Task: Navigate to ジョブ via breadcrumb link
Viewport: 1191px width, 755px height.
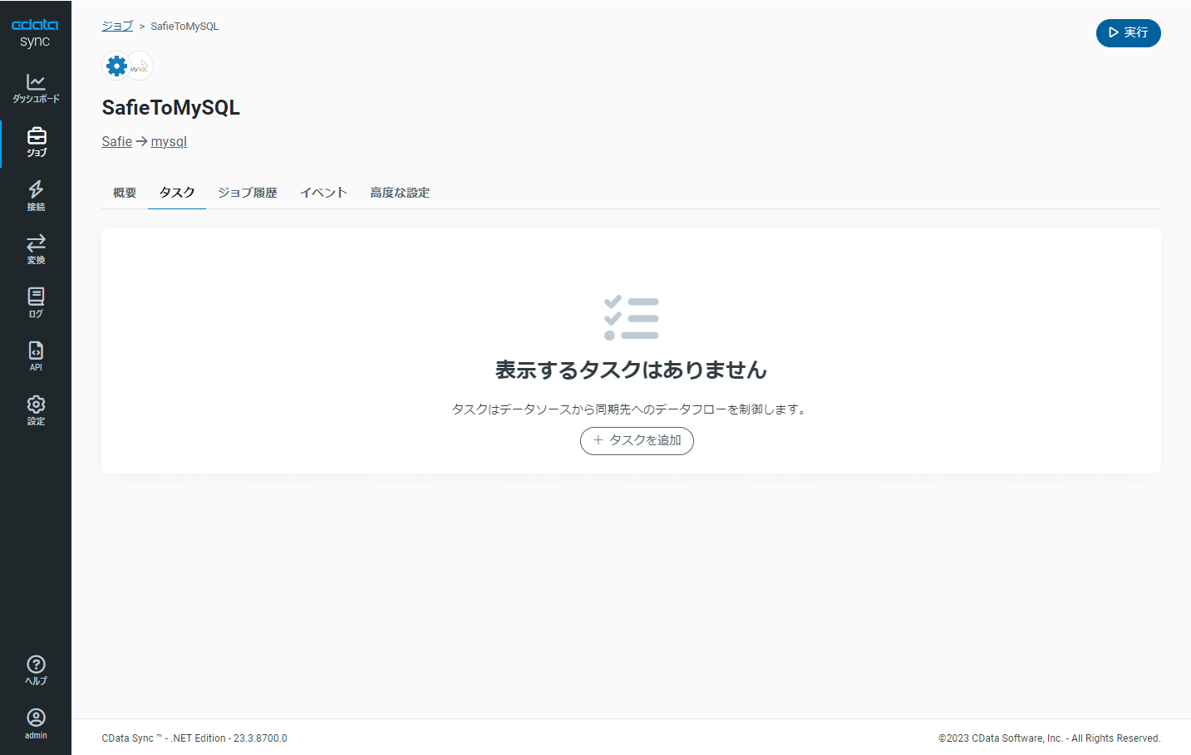Action: [x=117, y=27]
